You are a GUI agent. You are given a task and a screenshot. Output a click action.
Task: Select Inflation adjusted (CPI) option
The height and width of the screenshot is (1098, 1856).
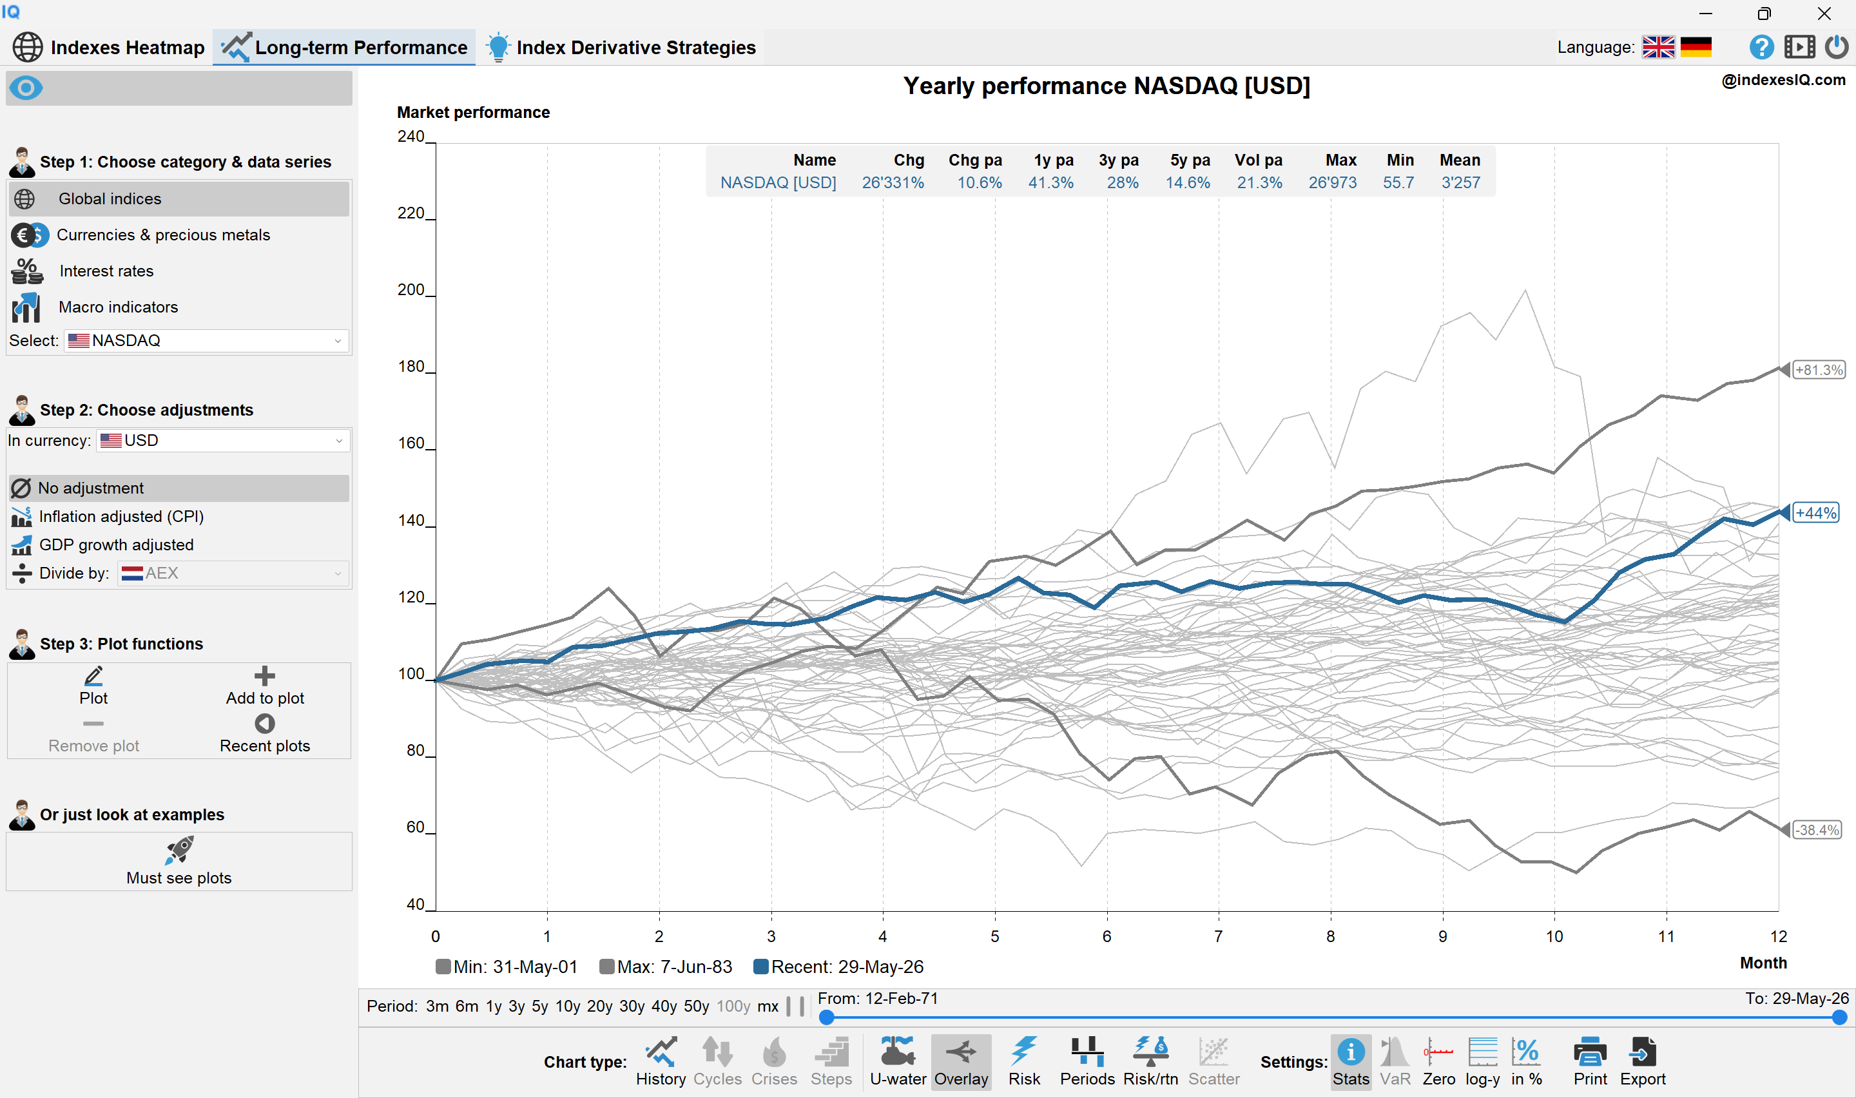pos(179,516)
